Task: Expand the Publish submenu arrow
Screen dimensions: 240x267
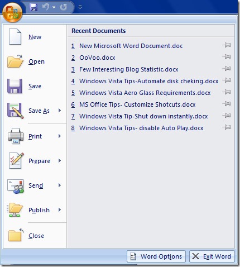Action: click(x=60, y=210)
